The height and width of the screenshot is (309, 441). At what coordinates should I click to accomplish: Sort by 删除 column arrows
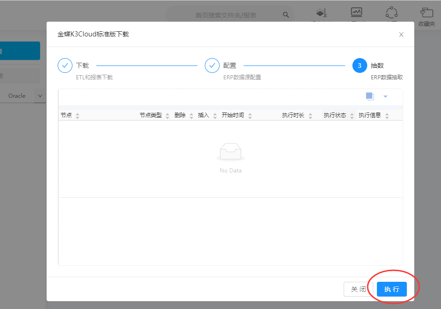pyautogui.click(x=191, y=116)
